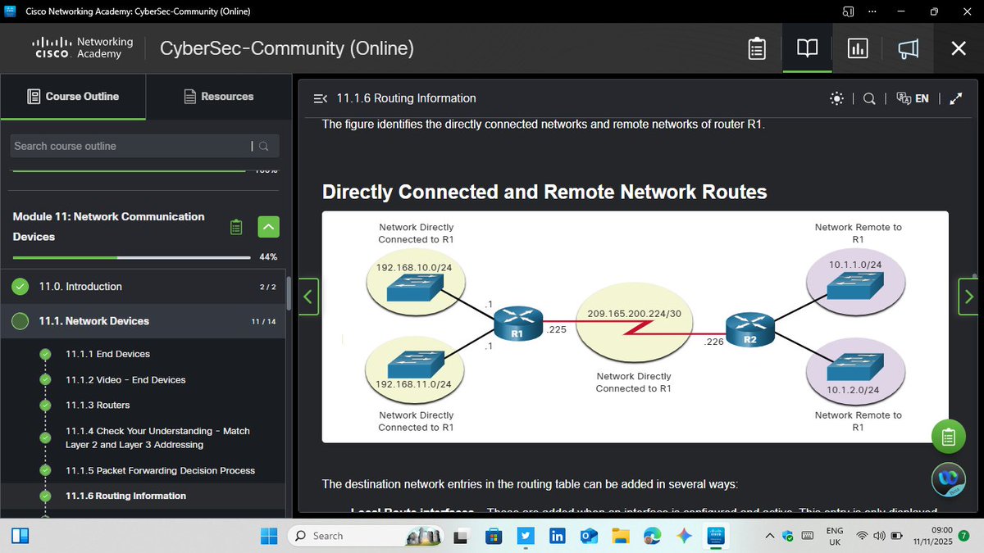Toggle completion mark on 11.1.3 Routers

click(45, 405)
